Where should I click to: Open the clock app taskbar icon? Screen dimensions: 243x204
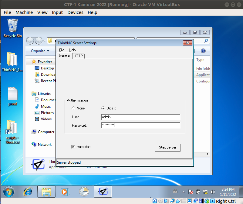point(84,192)
